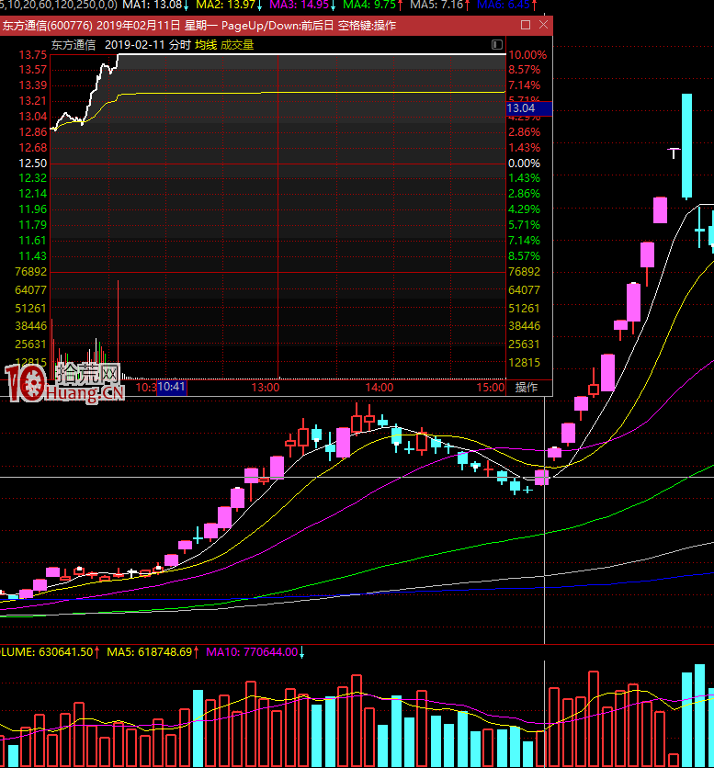Click the 13:00 time axis label

tap(266, 388)
